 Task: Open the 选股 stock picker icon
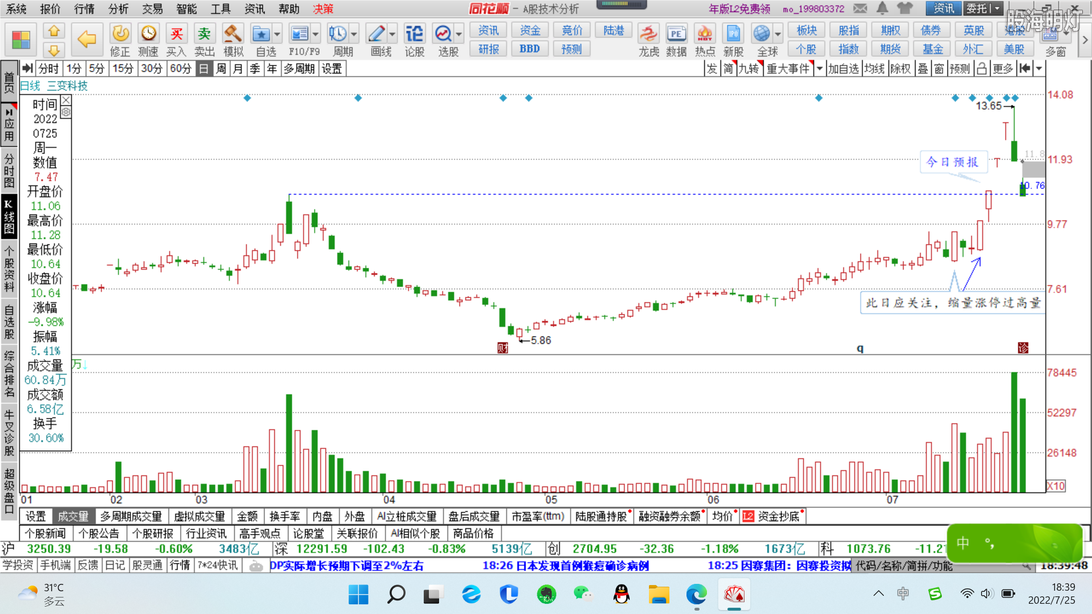(443, 34)
